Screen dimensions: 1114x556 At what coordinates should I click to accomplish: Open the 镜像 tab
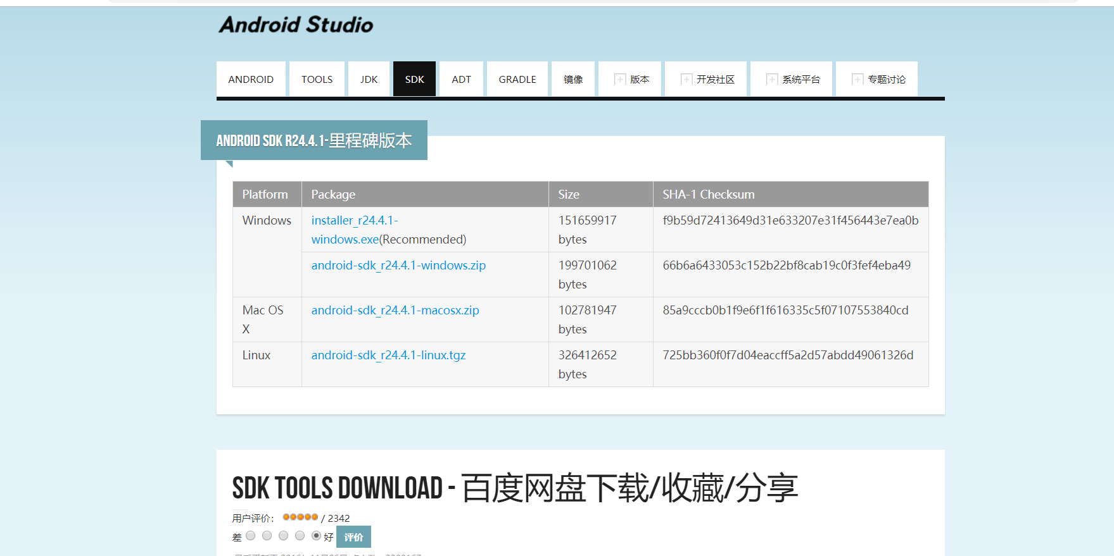point(573,79)
